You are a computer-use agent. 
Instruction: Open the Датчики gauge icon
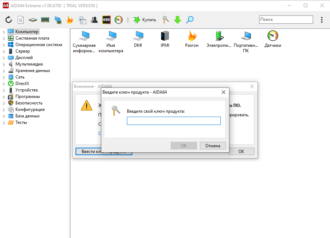coord(273,39)
